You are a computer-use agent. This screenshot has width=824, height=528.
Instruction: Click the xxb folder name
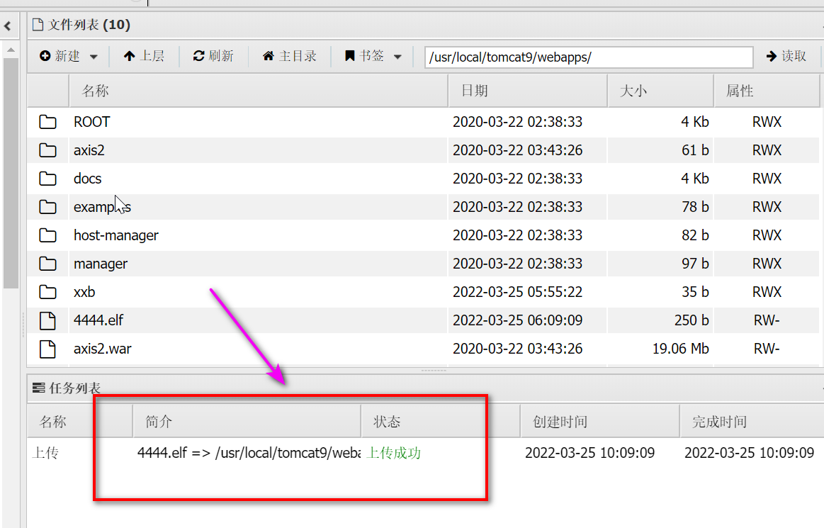[x=84, y=293]
